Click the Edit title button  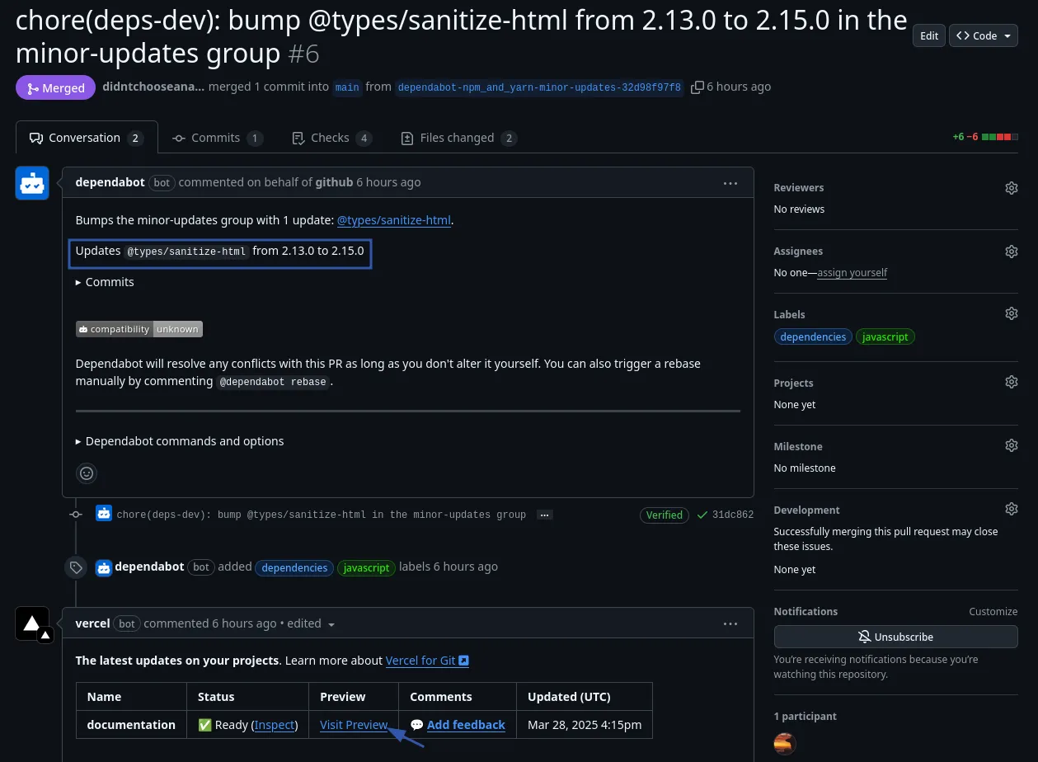coord(928,35)
